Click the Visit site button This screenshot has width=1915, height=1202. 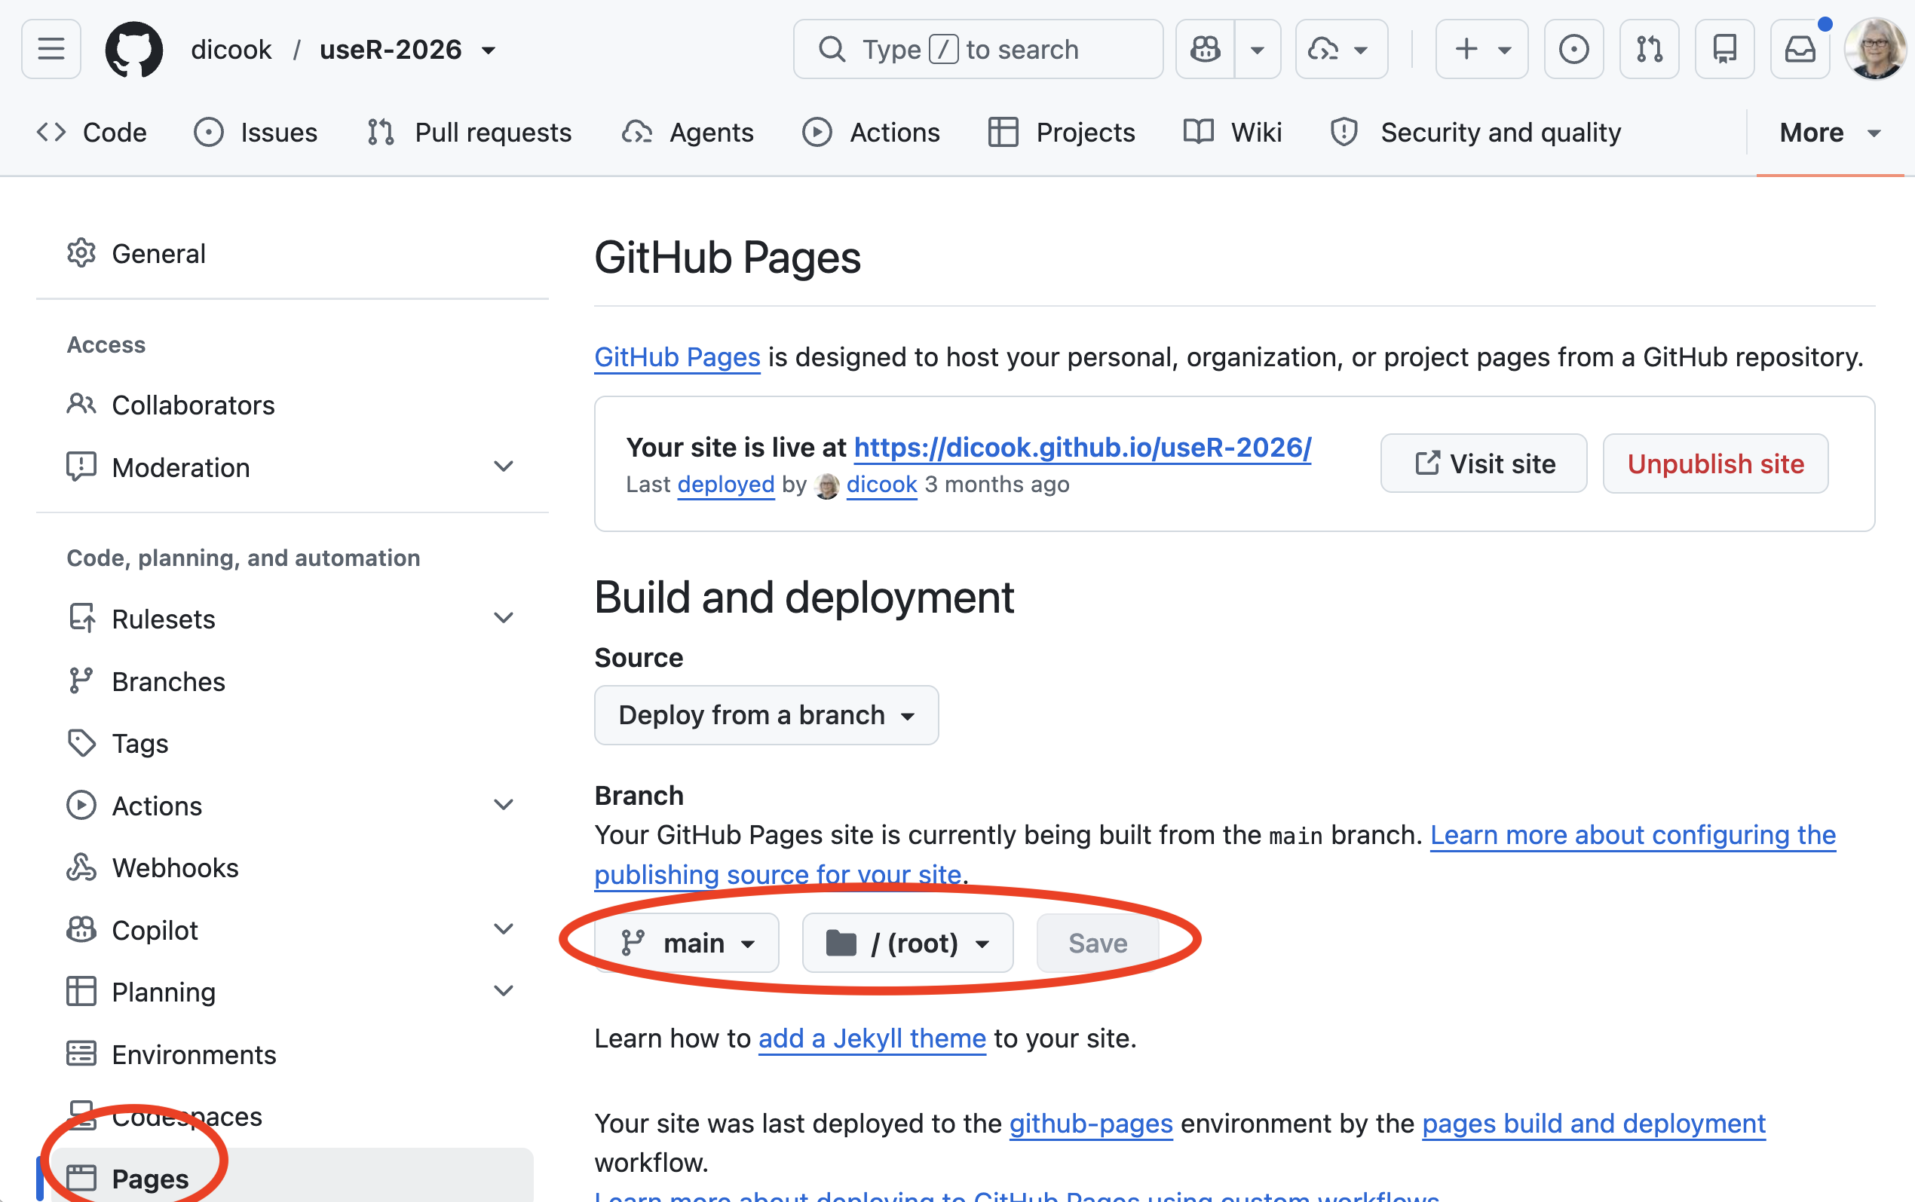pyautogui.click(x=1484, y=463)
